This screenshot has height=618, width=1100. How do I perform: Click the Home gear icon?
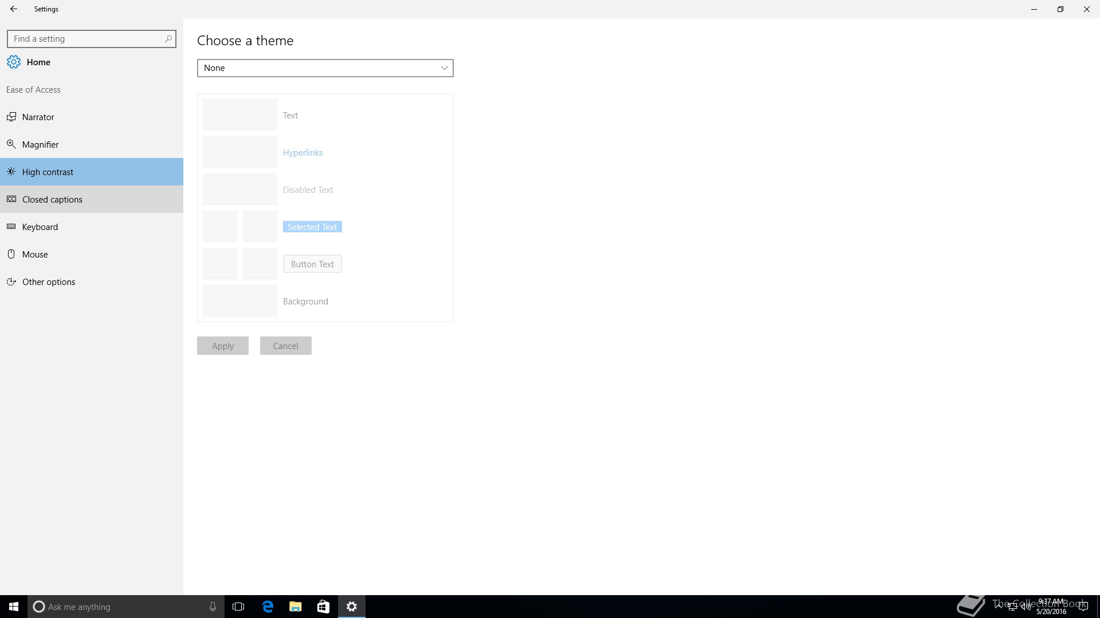click(14, 62)
